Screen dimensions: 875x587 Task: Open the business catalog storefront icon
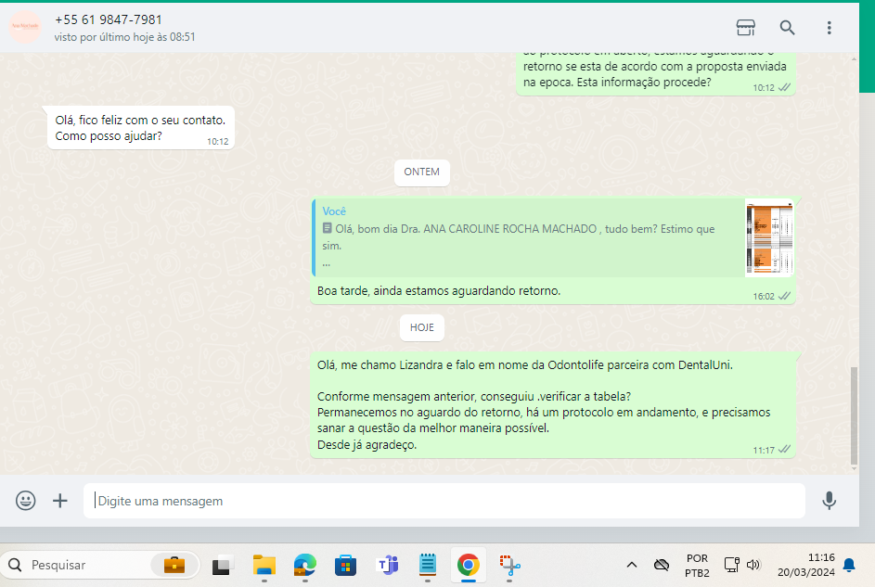click(x=745, y=27)
